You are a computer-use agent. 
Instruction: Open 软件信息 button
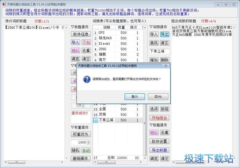81,34
